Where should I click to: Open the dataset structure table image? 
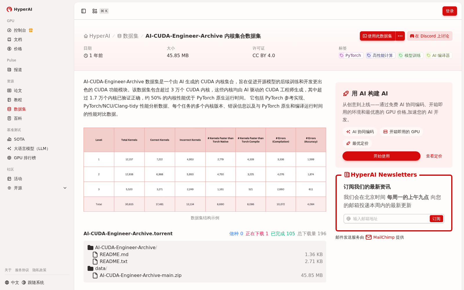[x=205, y=170]
